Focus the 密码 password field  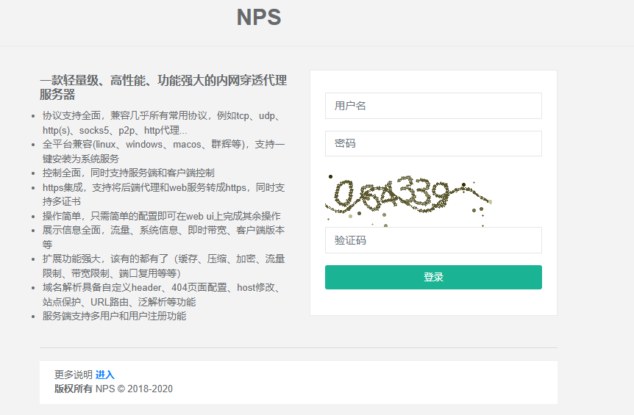pyautogui.click(x=433, y=144)
